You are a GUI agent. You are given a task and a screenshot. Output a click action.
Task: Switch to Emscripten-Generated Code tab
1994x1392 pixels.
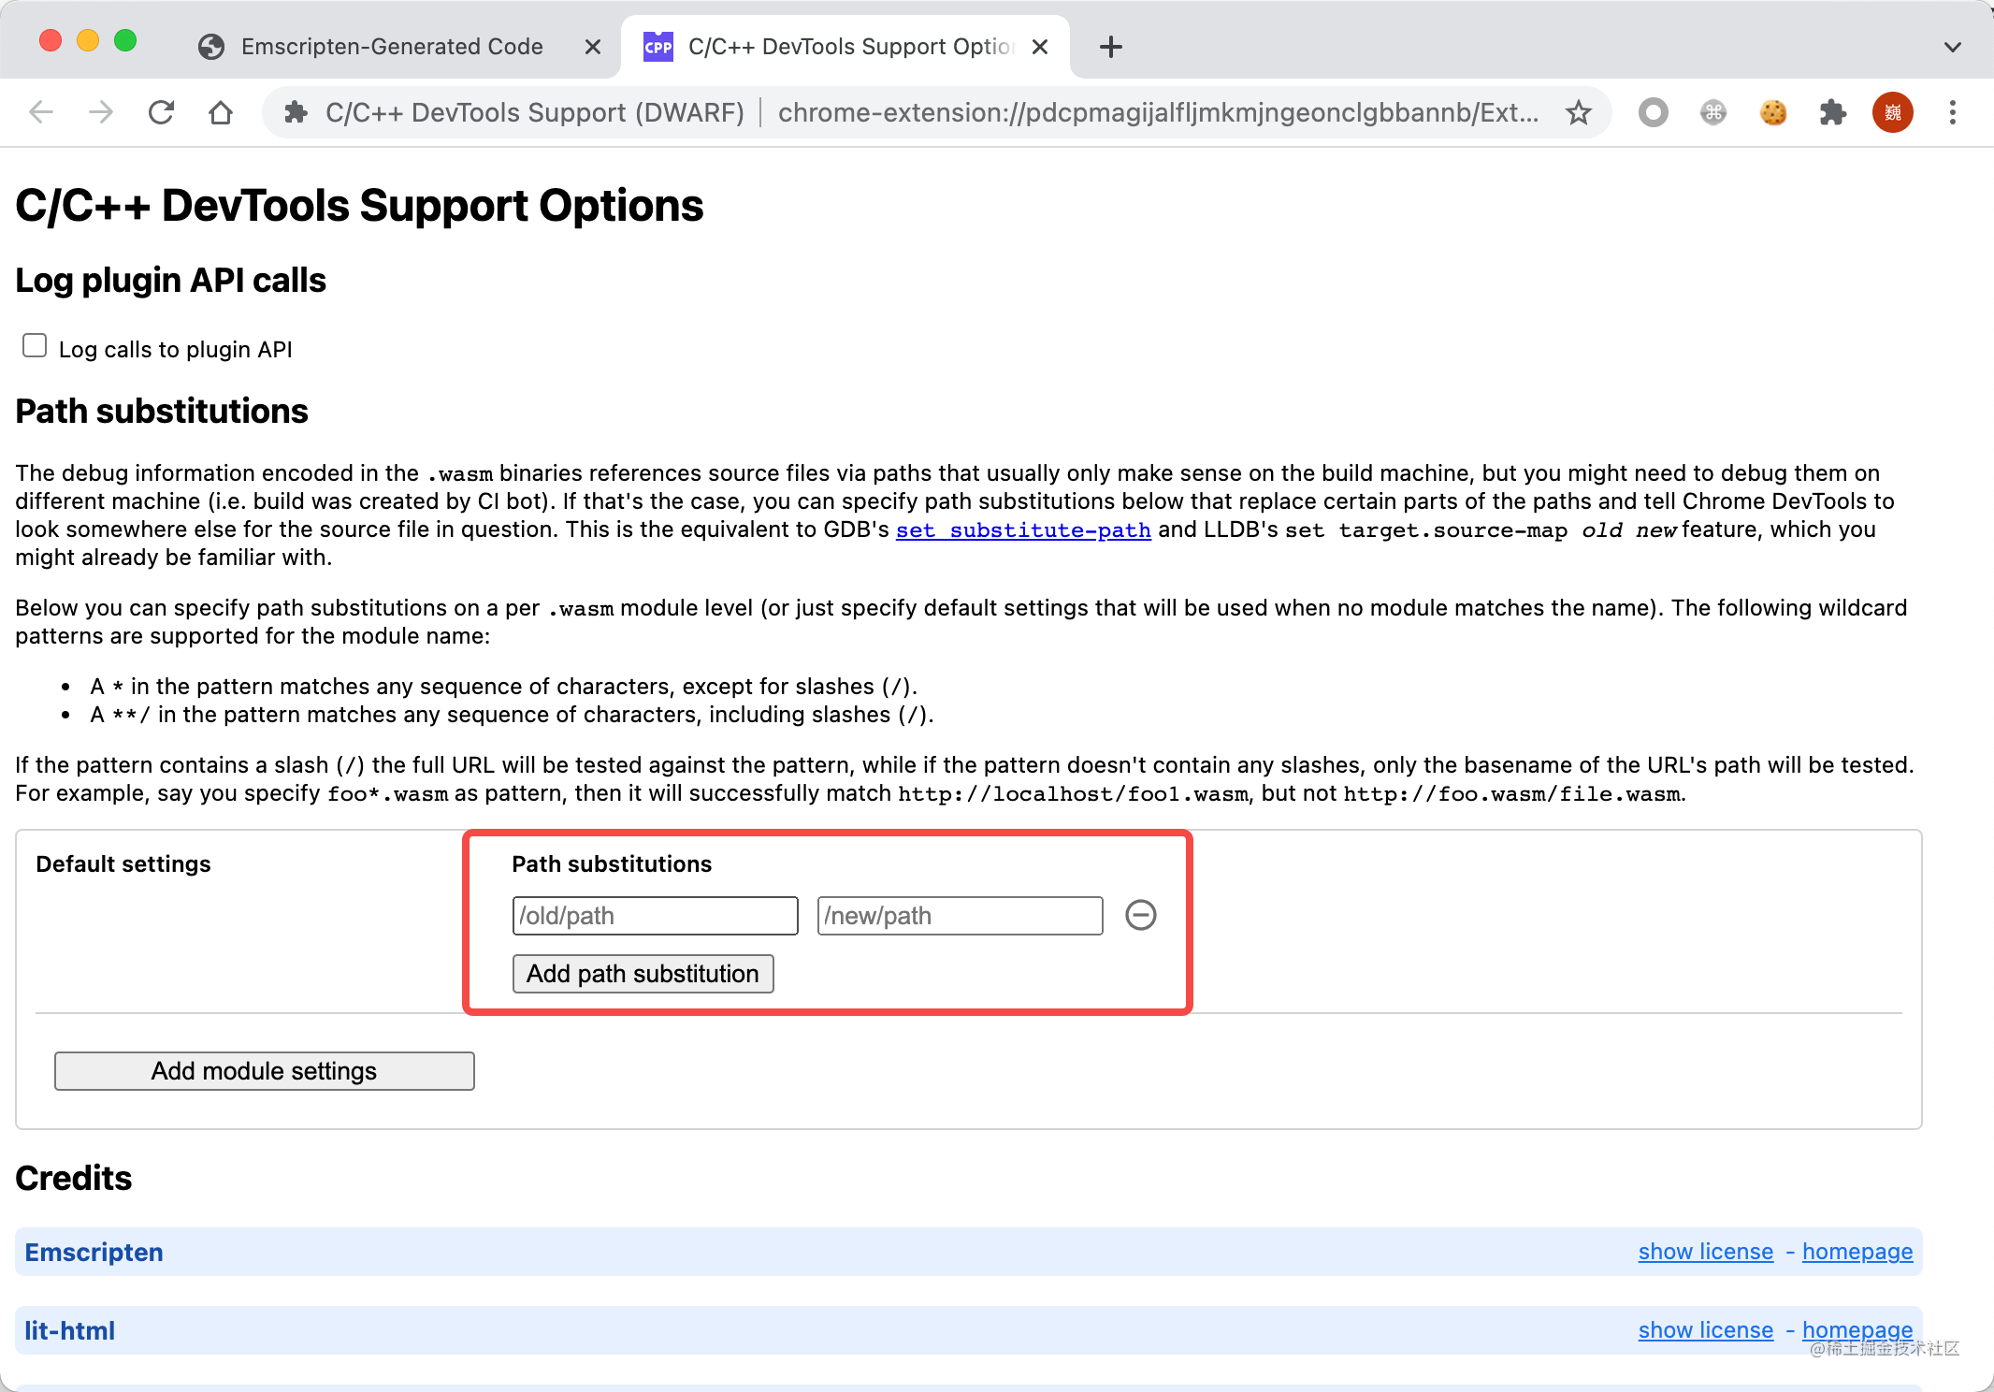[x=392, y=47]
